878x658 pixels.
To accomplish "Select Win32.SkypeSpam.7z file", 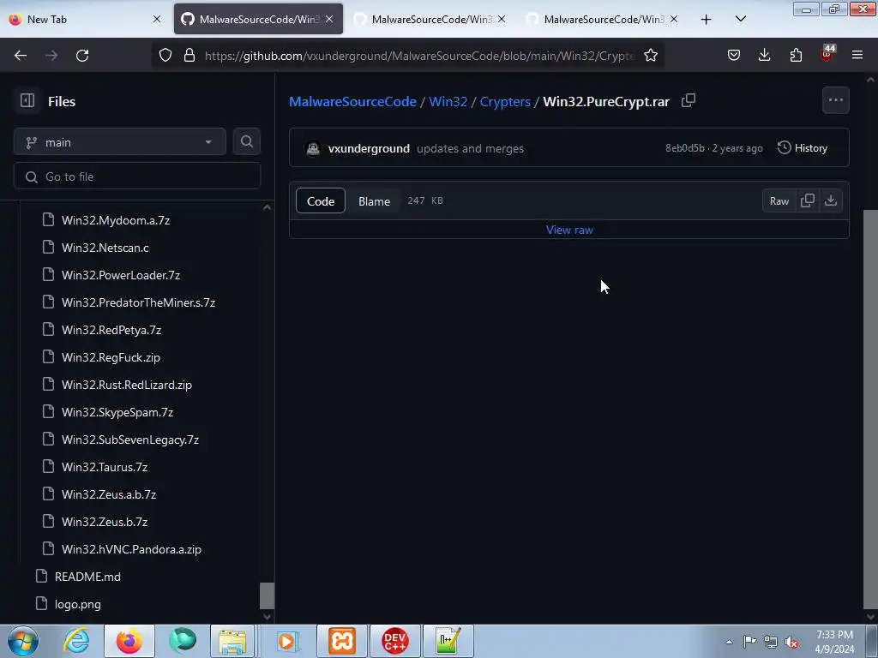I will (x=117, y=412).
